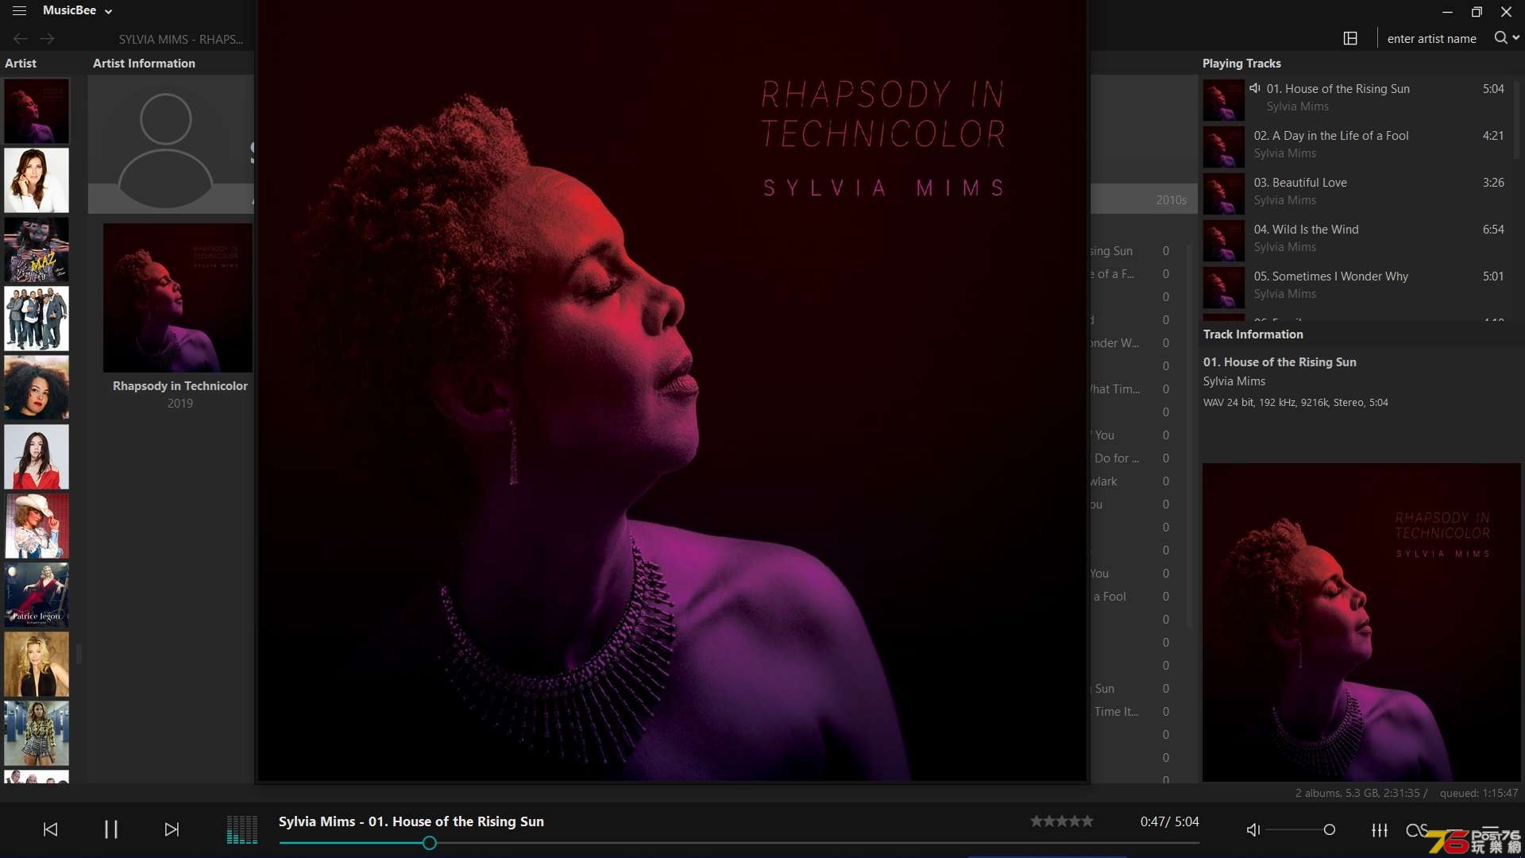Click the Track Information panel header

pyautogui.click(x=1253, y=334)
